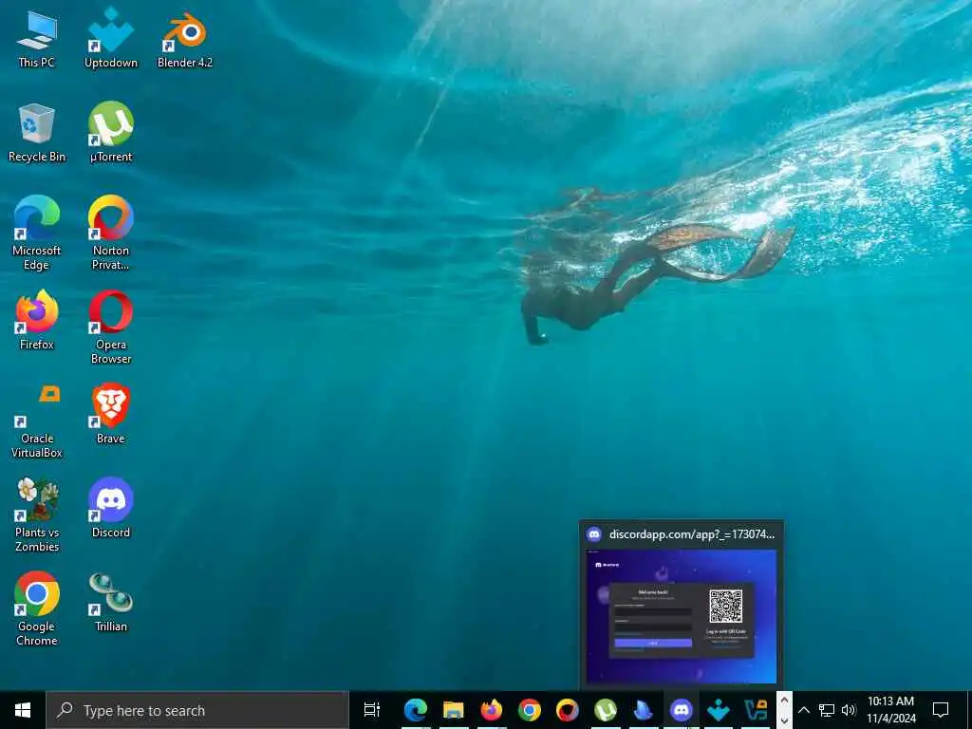Click the Task View taskbar button

[x=372, y=710]
